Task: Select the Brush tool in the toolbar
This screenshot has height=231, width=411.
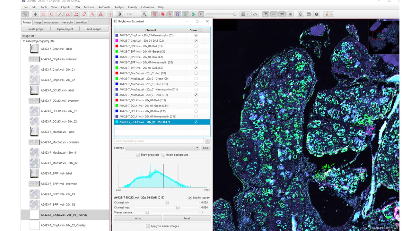Action: click(x=84, y=14)
